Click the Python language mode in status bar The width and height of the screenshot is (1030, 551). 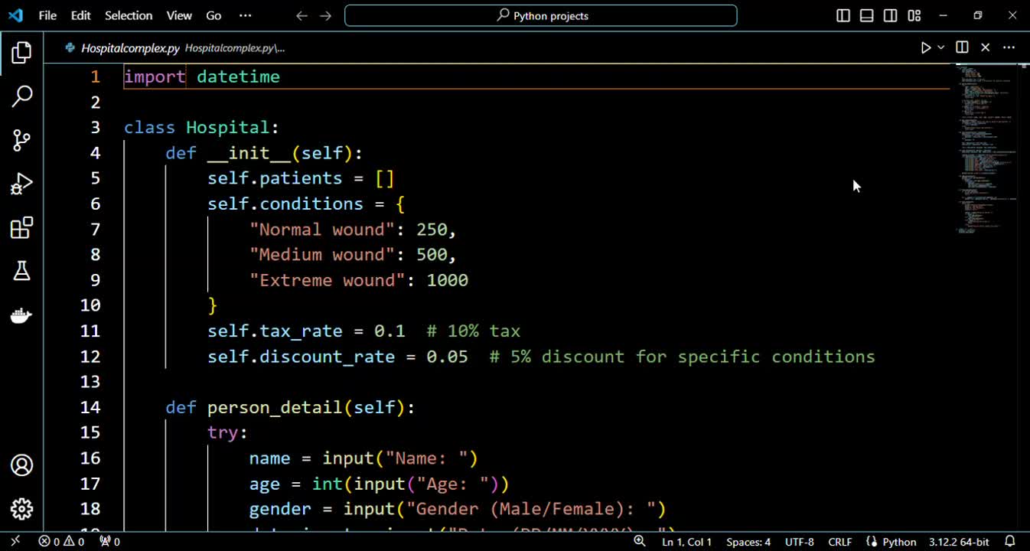pos(891,542)
